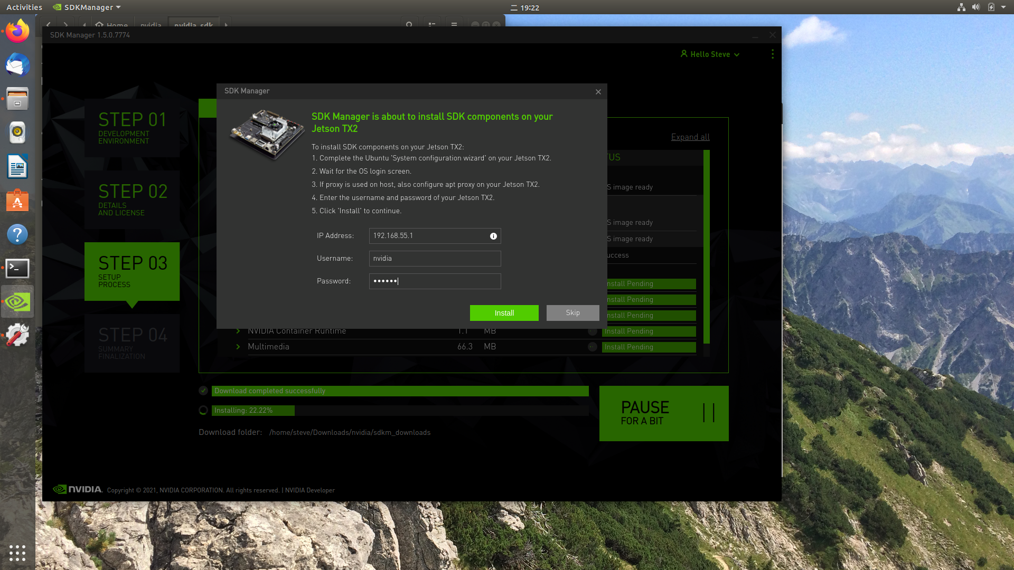Click the Installing 22.22% progress bar
The image size is (1014, 570).
click(253, 410)
